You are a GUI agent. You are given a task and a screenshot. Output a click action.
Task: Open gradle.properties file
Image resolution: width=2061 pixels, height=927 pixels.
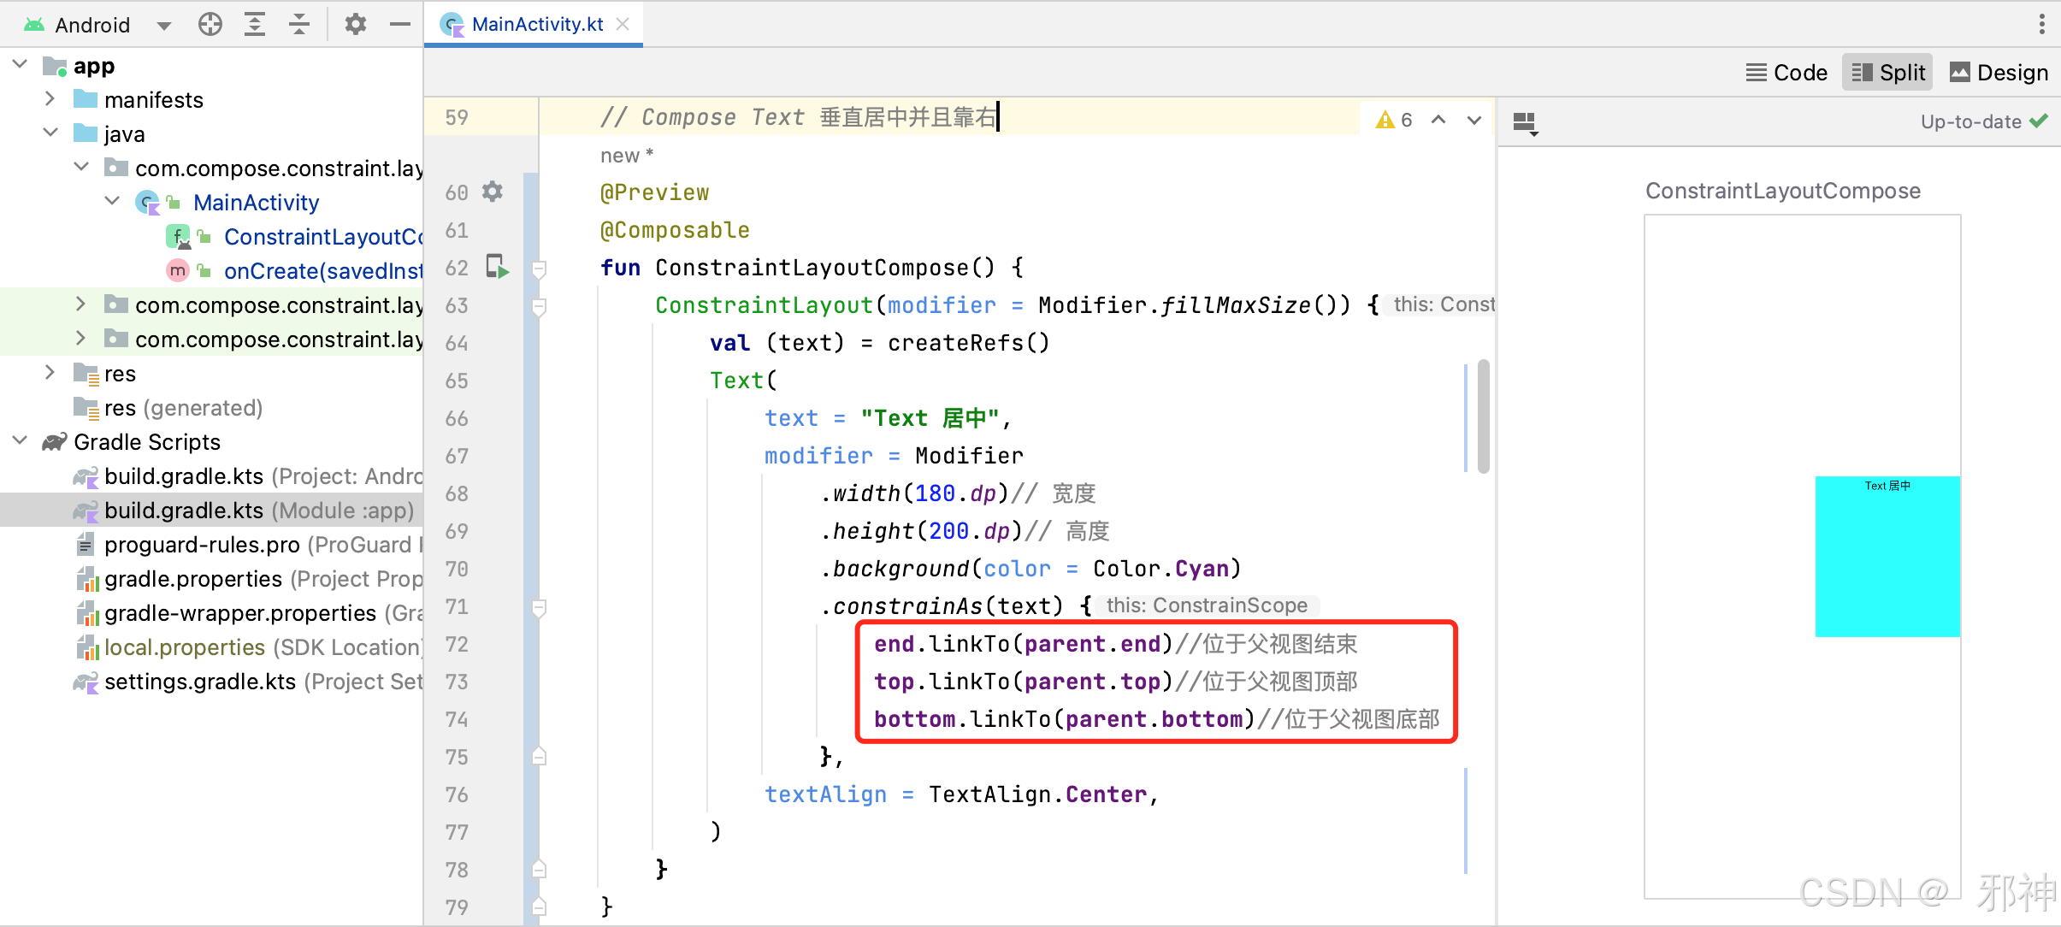pos(263,579)
